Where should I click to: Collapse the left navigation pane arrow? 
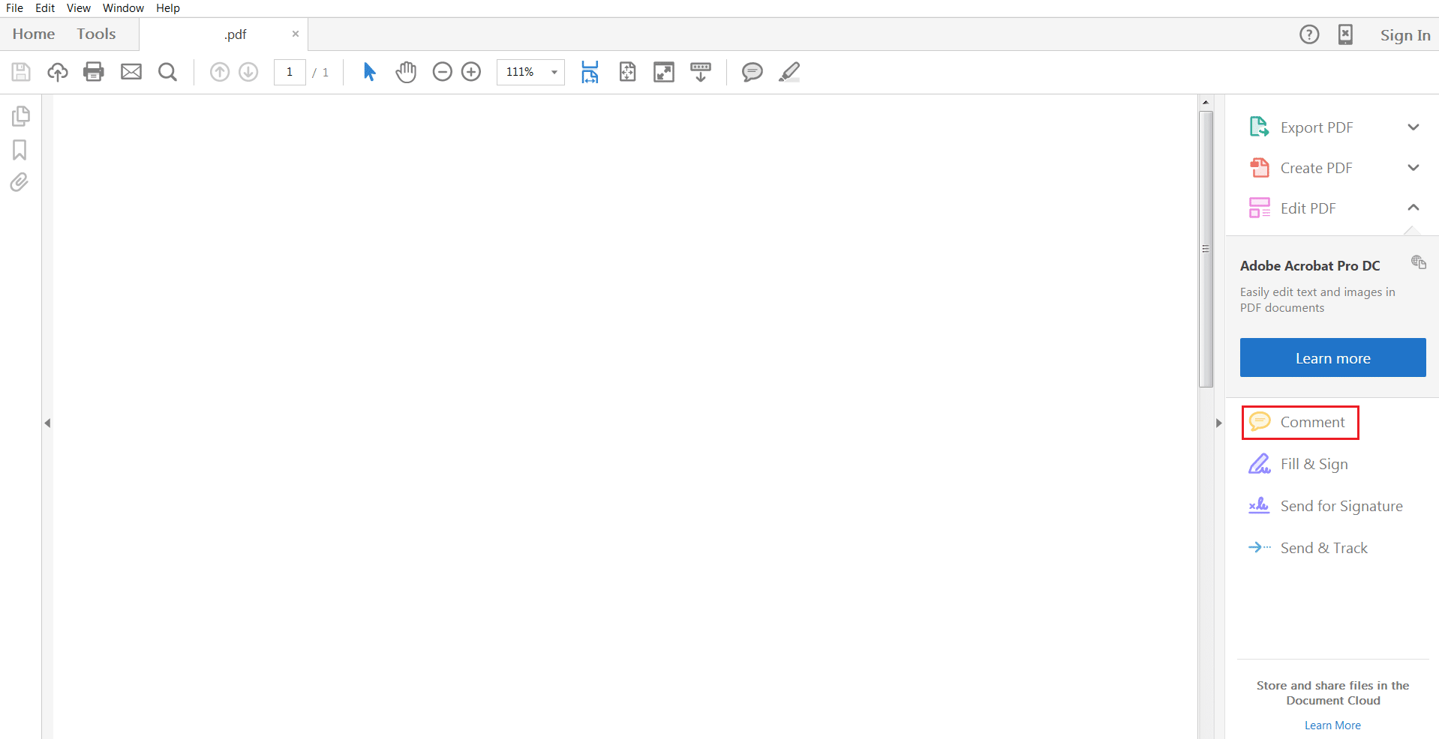click(x=47, y=423)
